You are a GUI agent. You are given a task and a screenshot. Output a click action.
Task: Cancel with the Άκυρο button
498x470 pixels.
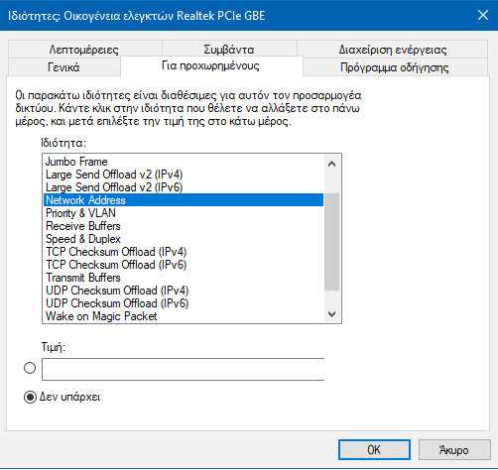coord(454,450)
